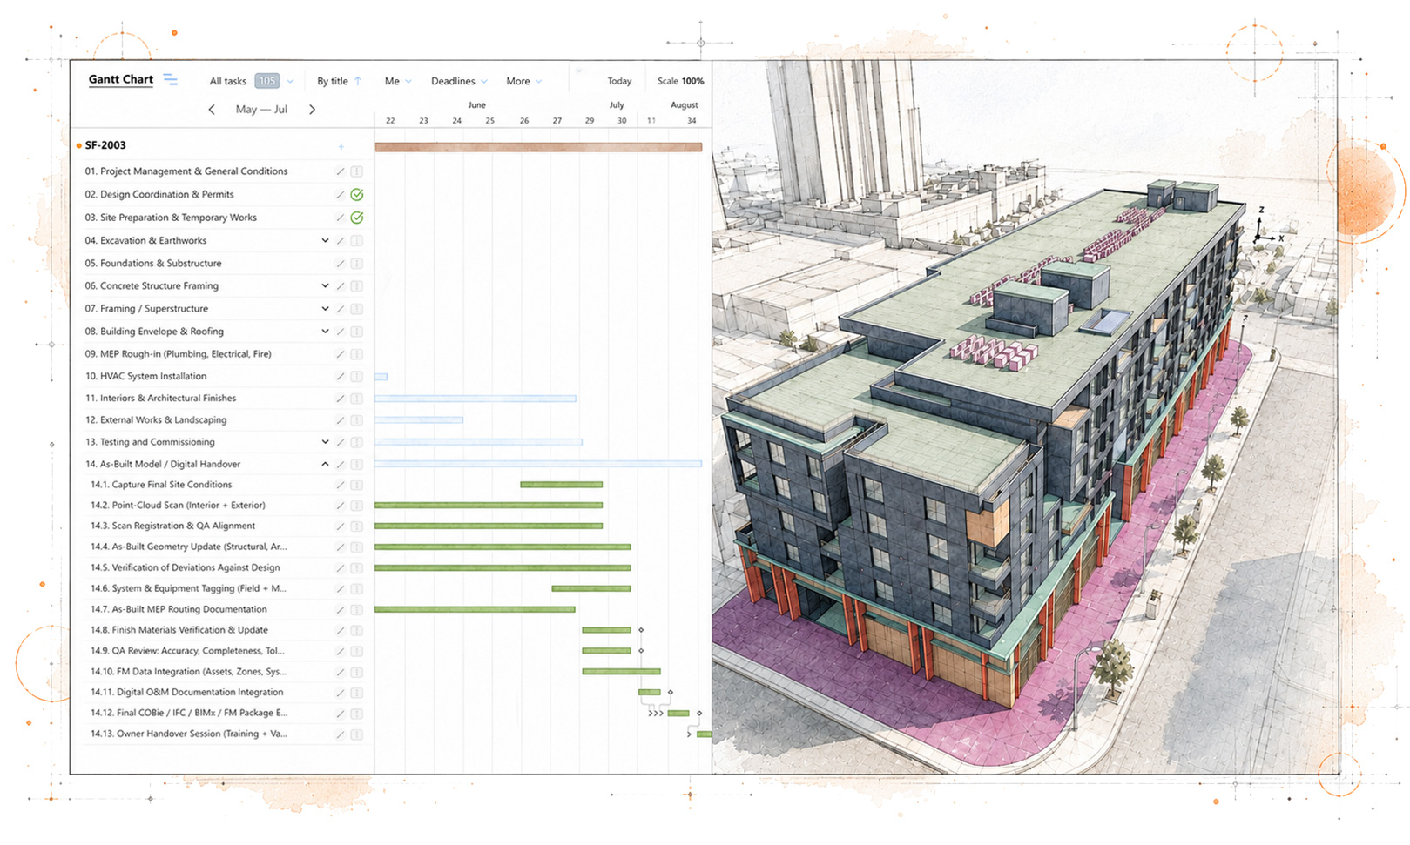Viewport: 1410px width, 845px height.
Task: Click the Gantt view list icon beside title
Action: click(171, 80)
